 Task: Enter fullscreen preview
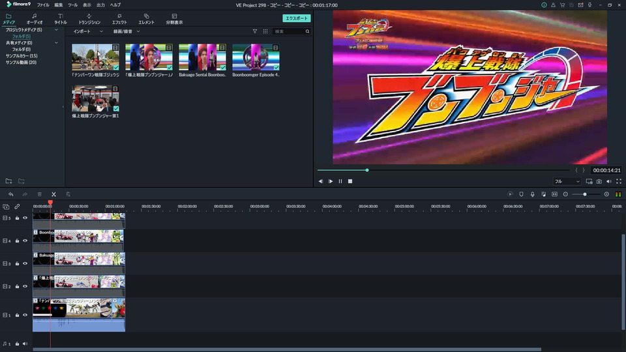pyautogui.click(x=618, y=181)
